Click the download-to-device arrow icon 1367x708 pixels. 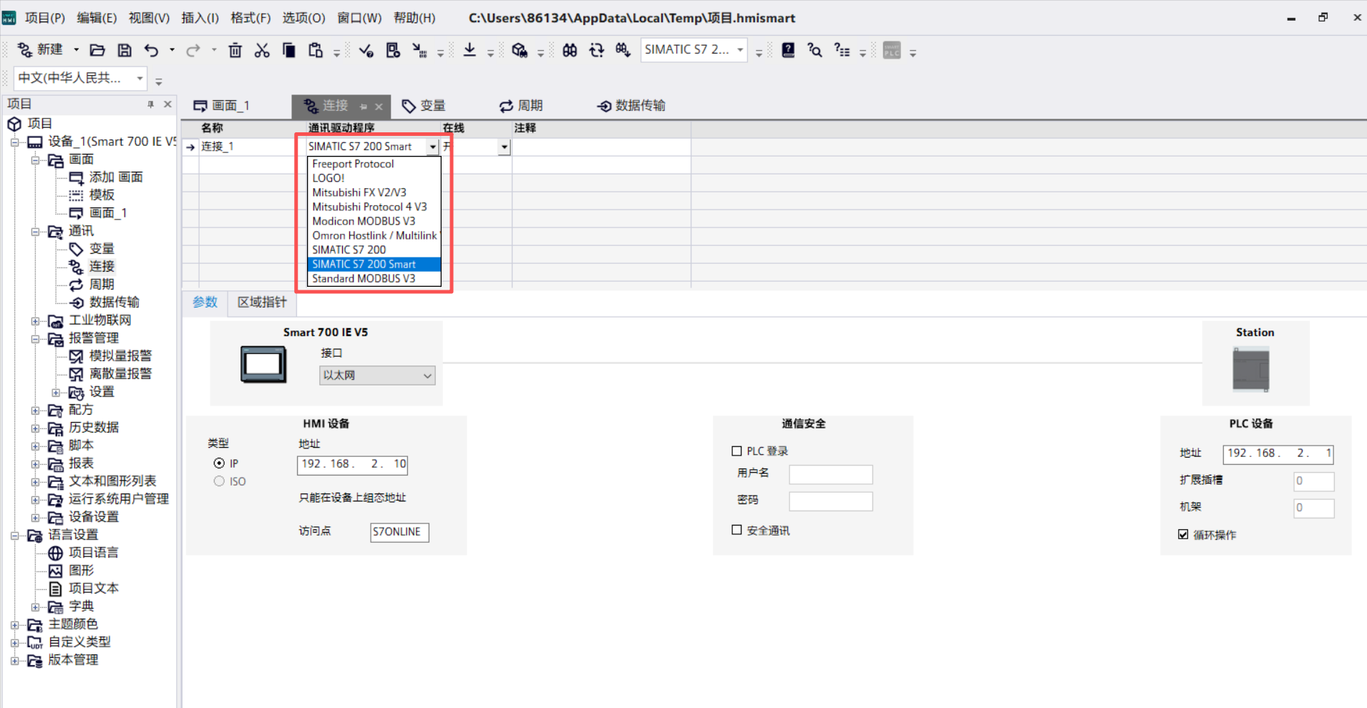pos(470,50)
